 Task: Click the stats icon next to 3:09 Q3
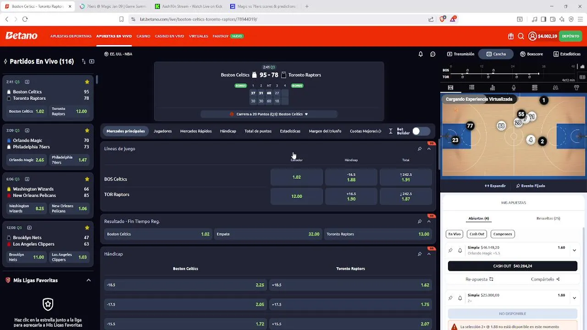tap(27, 131)
